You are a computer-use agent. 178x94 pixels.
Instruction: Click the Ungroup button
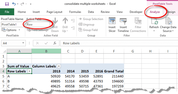(86, 24)
